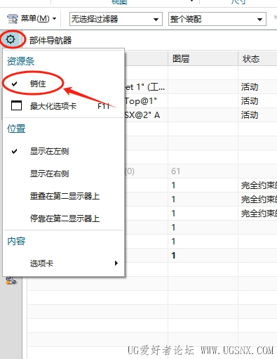Click the layer value 61 cell
Screen dimensions: 277x359
(203, 171)
